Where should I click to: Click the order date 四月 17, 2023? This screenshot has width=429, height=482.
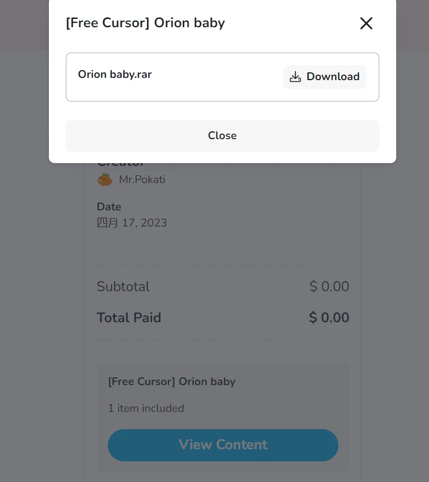click(x=132, y=223)
